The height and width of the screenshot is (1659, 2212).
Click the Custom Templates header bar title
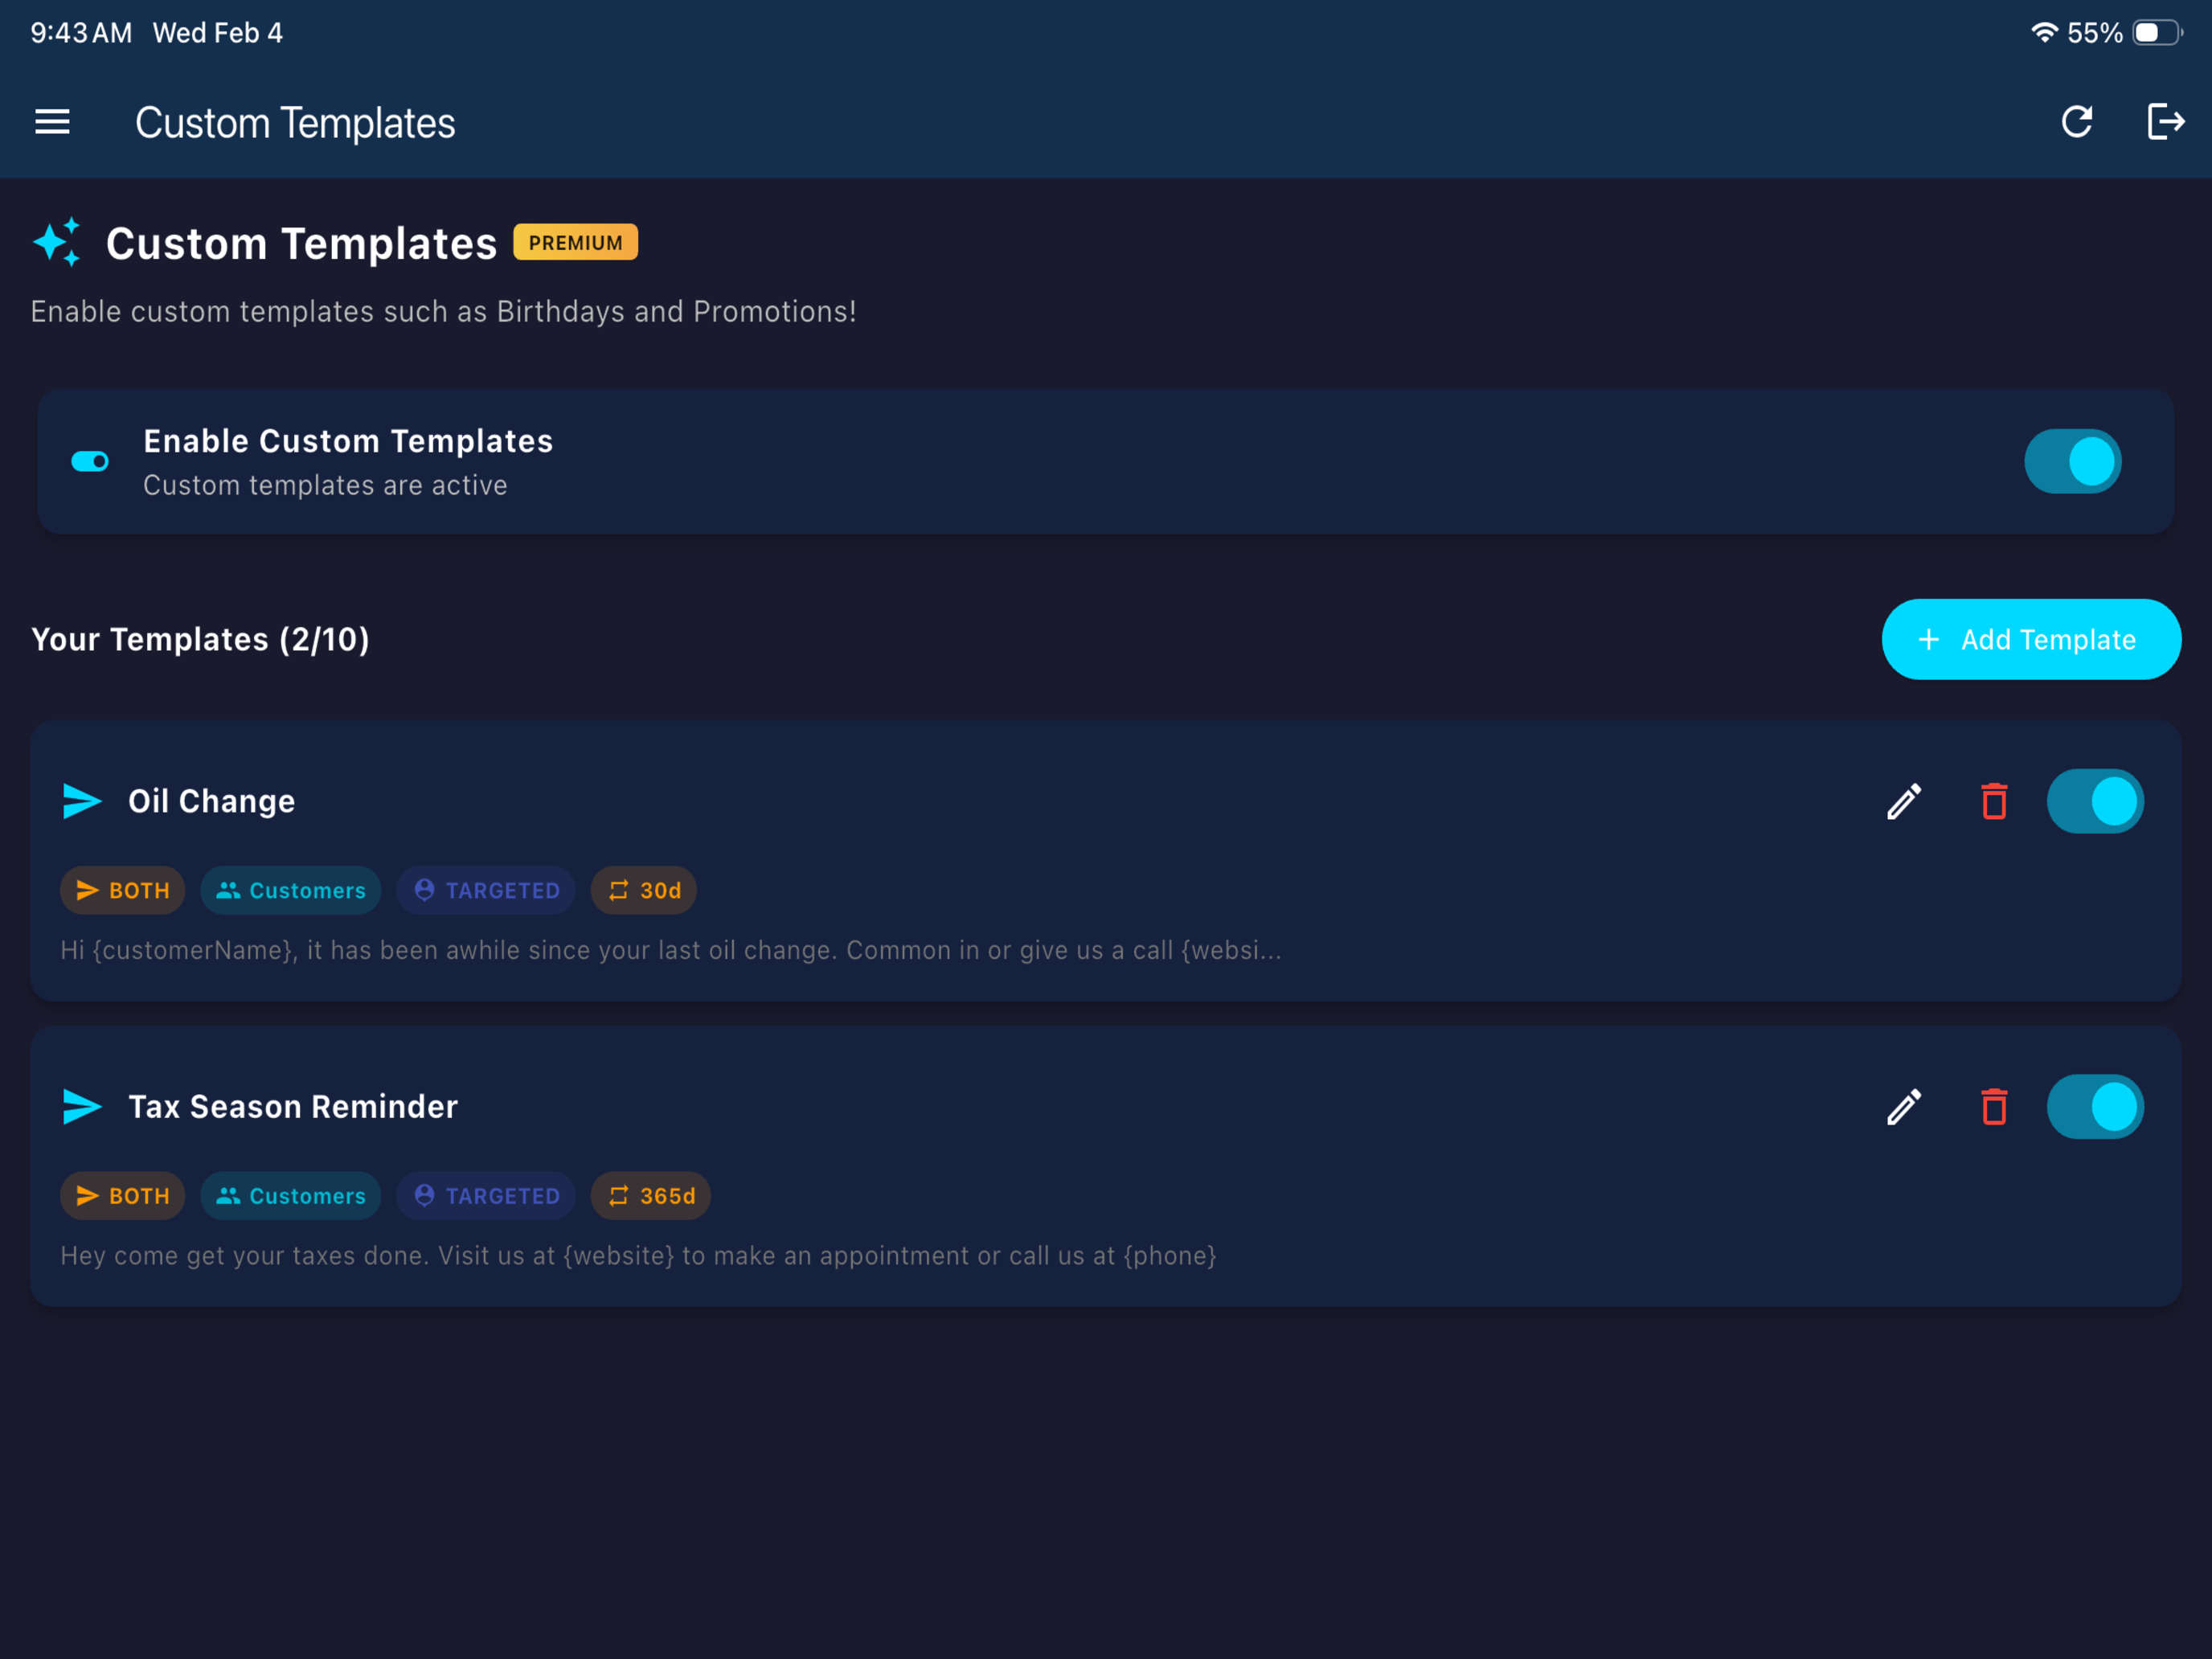pyautogui.click(x=295, y=123)
